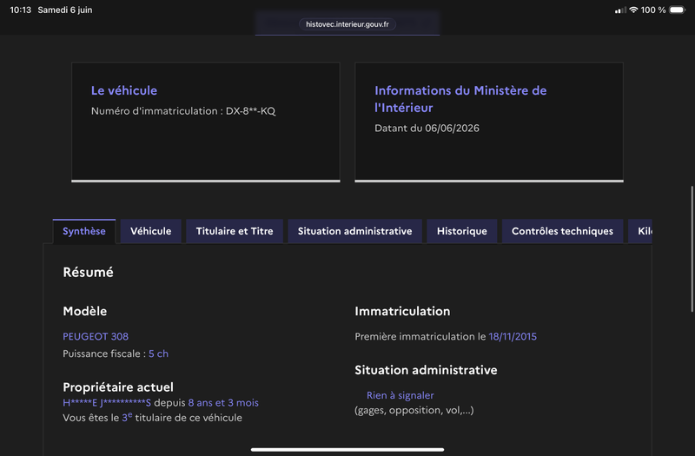Click the 8 ans et 3 mois duration
695x456 pixels.
(223, 403)
